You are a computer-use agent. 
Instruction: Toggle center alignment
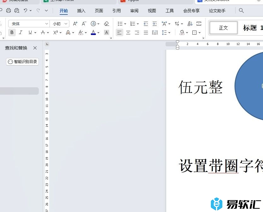pyautogui.click(x=128, y=32)
